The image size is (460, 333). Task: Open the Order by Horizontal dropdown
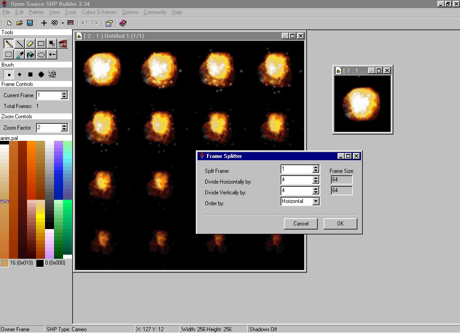coord(316,201)
